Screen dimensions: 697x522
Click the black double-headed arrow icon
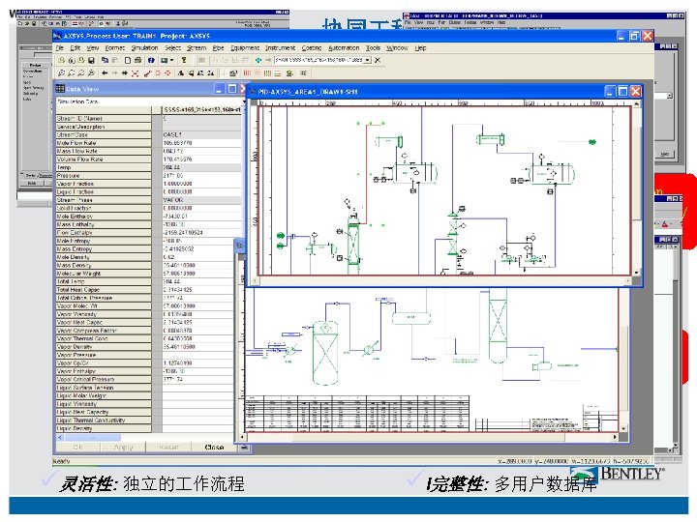(x=125, y=73)
